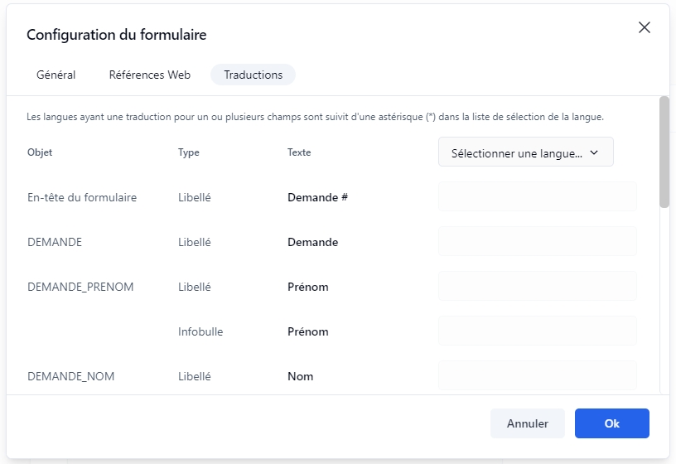Image resolution: width=676 pixels, height=464 pixels.
Task: Focus the DEMANDE Libellé translation field
Action: 537,242
